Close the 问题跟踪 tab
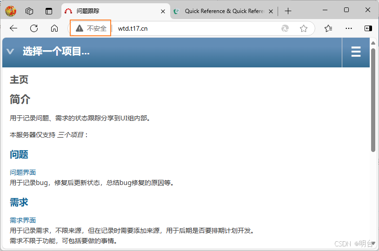379x251 pixels. (163, 11)
